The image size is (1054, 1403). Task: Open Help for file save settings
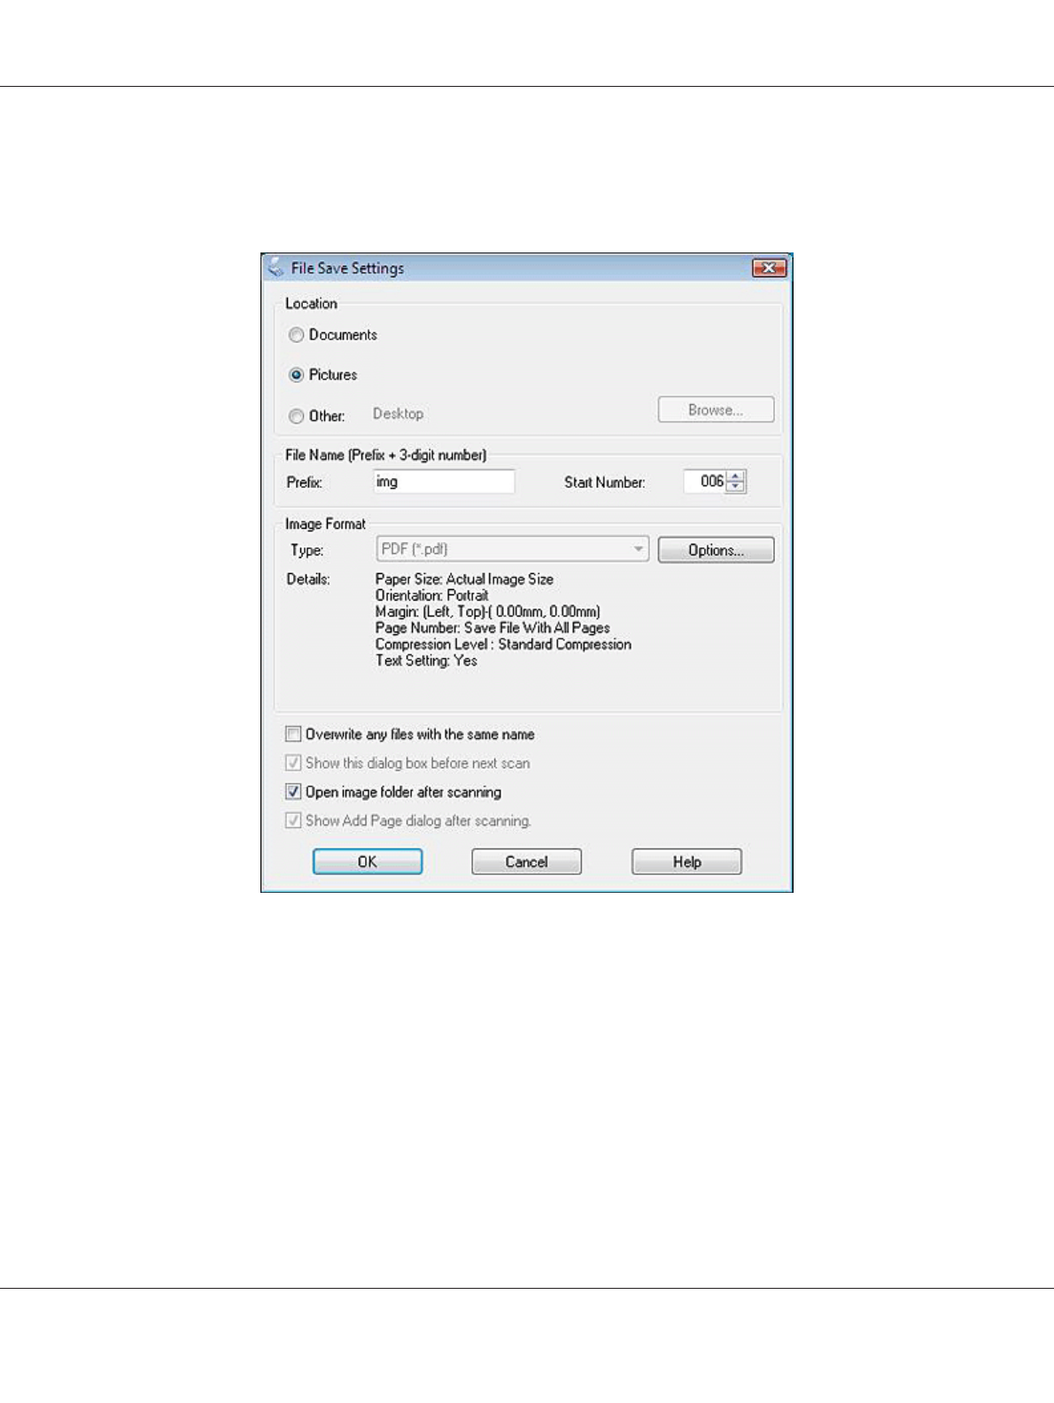click(x=686, y=862)
